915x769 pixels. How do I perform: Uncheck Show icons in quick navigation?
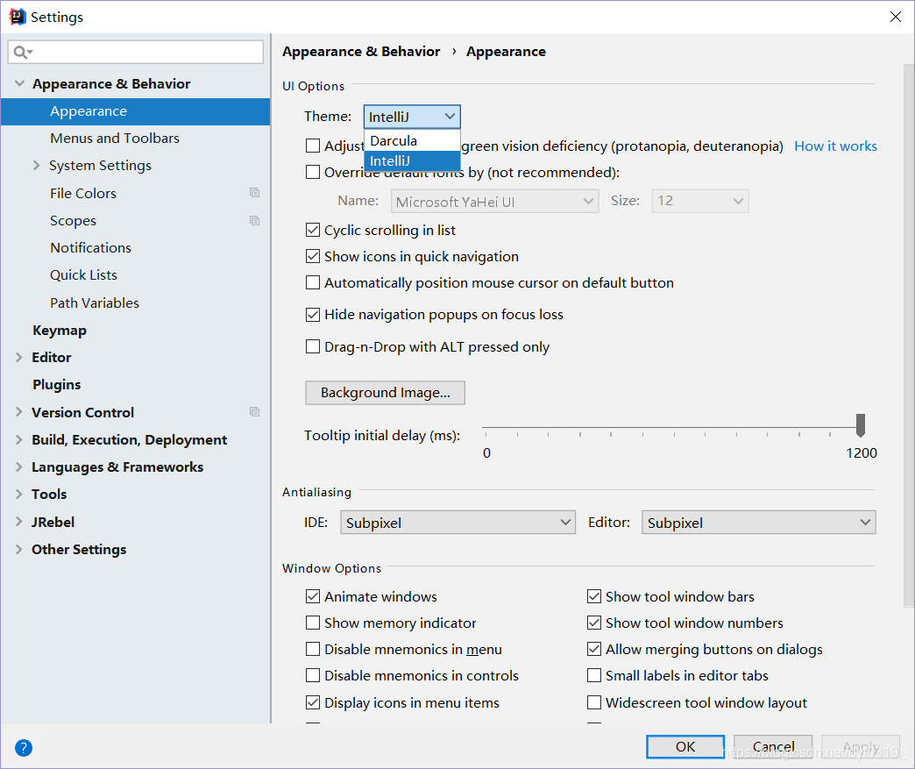(x=313, y=256)
